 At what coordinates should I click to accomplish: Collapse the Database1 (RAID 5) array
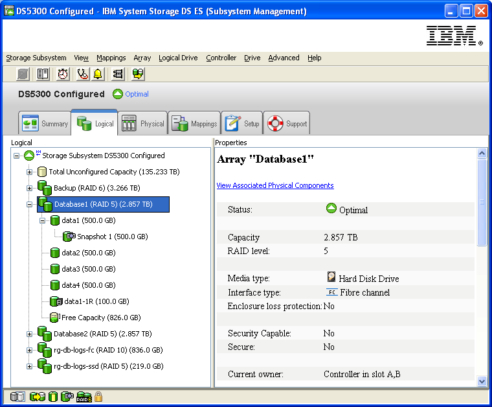pos(30,204)
